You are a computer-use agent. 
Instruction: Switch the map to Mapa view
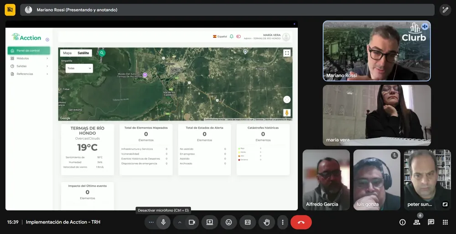(x=67, y=53)
